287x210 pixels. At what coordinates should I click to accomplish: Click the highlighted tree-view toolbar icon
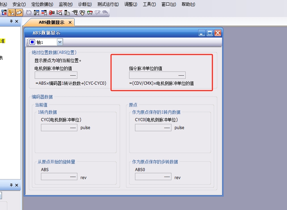[11, 13]
